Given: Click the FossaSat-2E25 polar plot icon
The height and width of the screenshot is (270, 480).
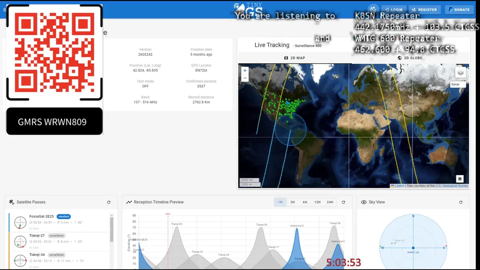Looking at the screenshot, I should (x=20, y=222).
